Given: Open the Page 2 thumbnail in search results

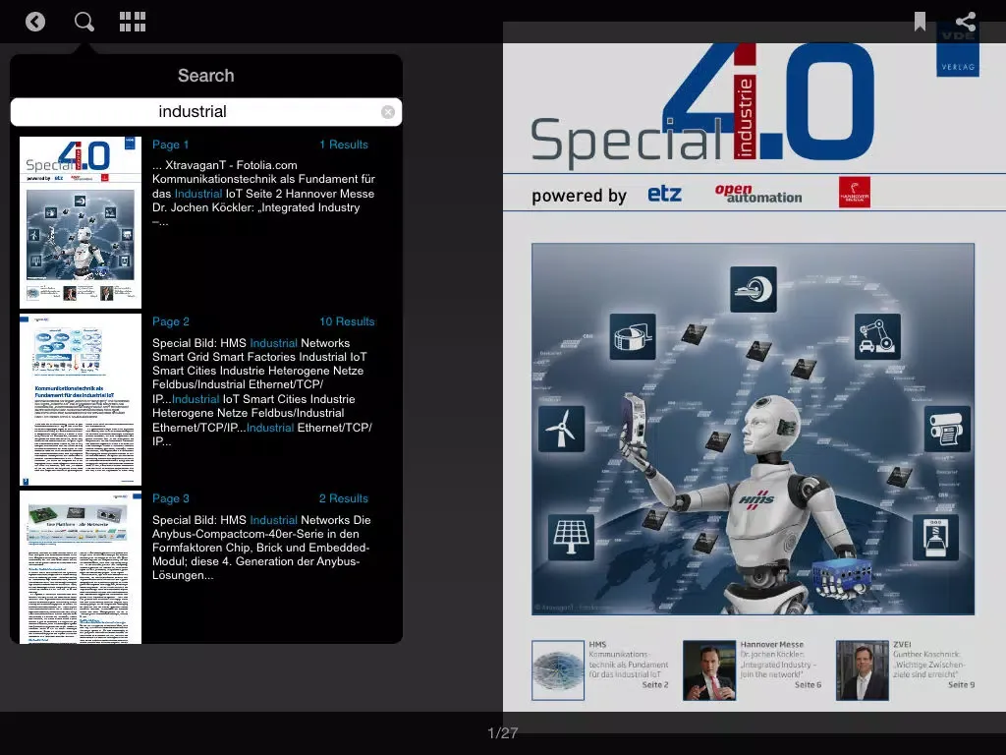Looking at the screenshot, I should click(81, 399).
